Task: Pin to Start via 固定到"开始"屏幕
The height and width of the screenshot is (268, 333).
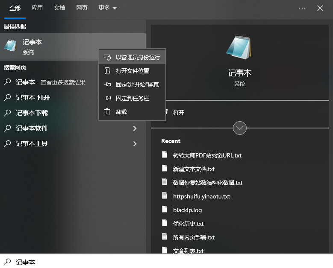Action: tap(137, 84)
